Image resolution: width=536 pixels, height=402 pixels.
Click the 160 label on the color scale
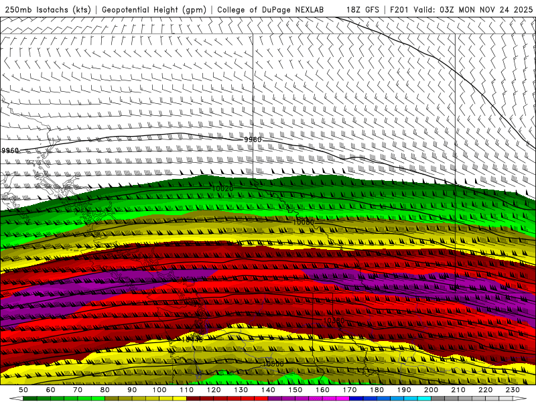(x=322, y=390)
